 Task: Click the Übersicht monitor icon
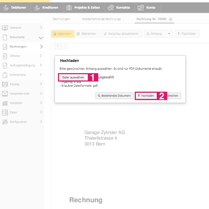pos(5,28)
